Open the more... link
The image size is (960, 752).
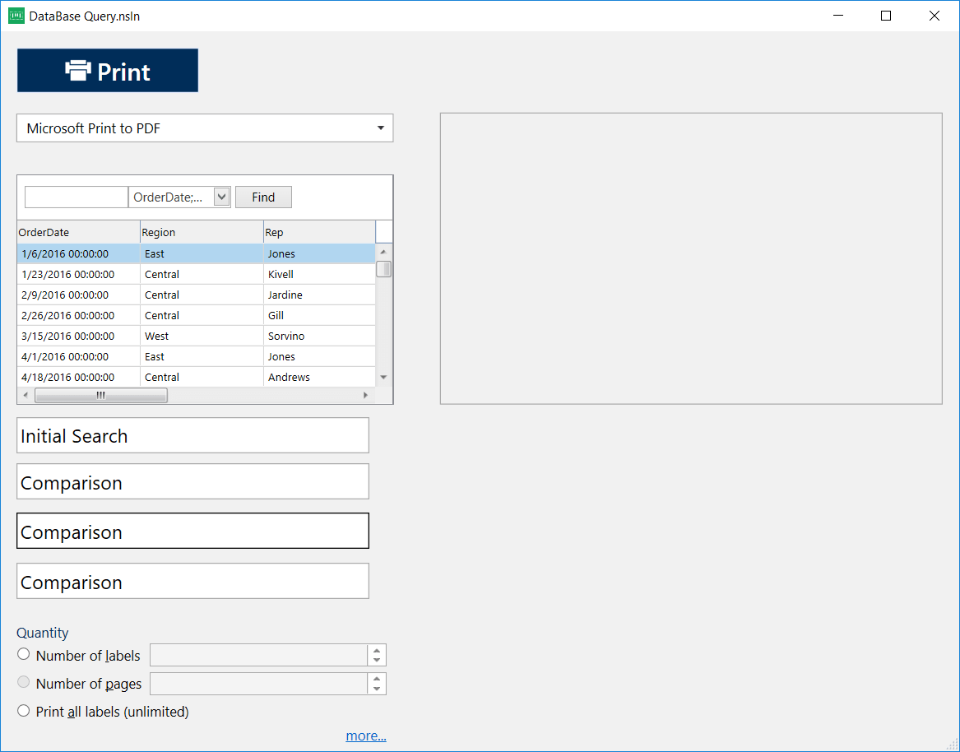click(x=366, y=736)
